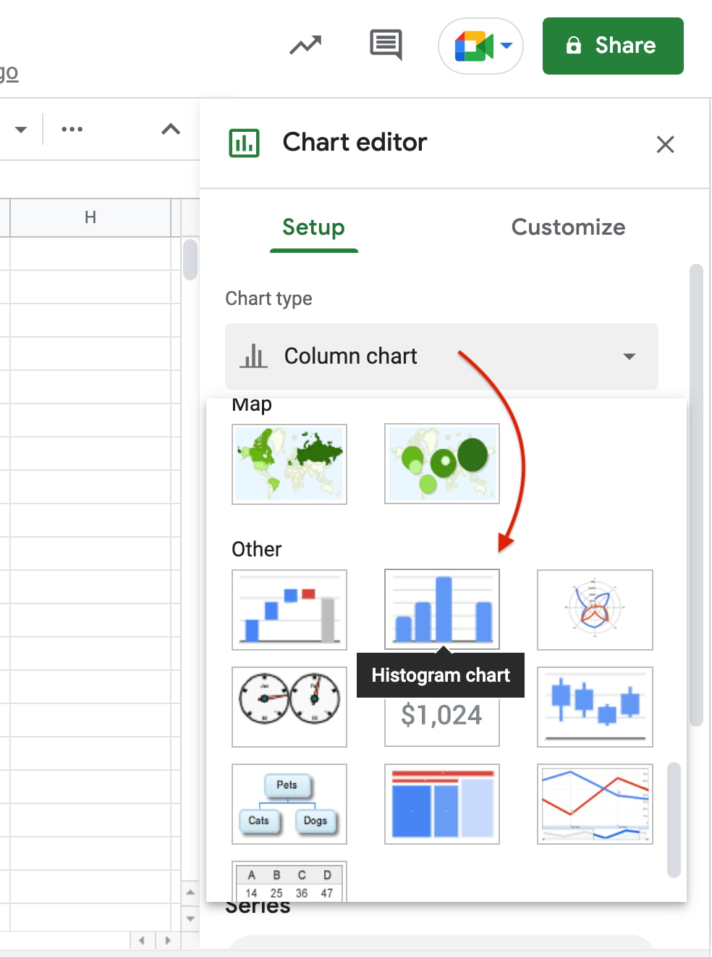Open the Column chart type dropdown
Viewport: 712px width, 957px height.
pos(441,356)
